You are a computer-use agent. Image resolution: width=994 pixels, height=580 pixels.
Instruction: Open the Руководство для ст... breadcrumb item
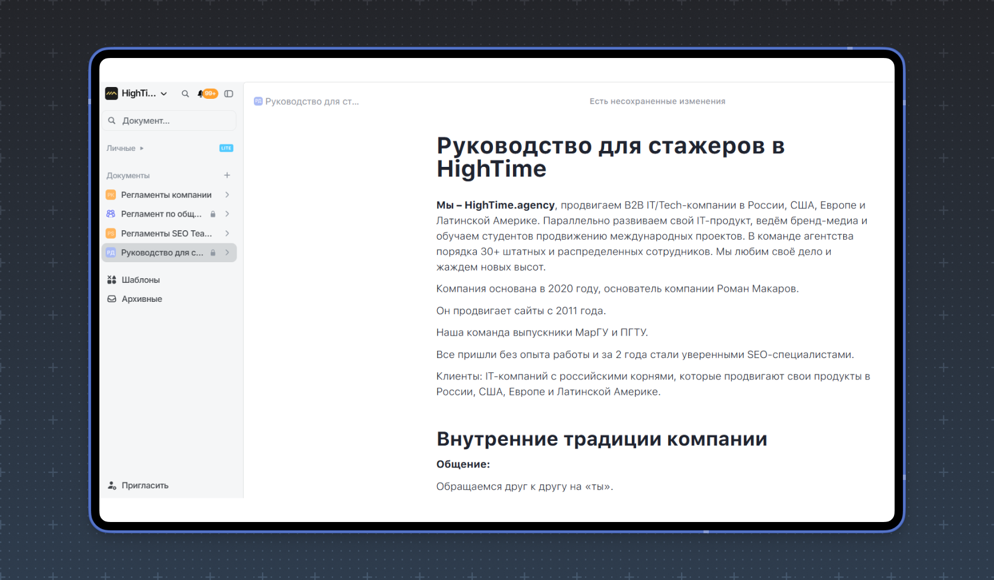click(x=312, y=101)
